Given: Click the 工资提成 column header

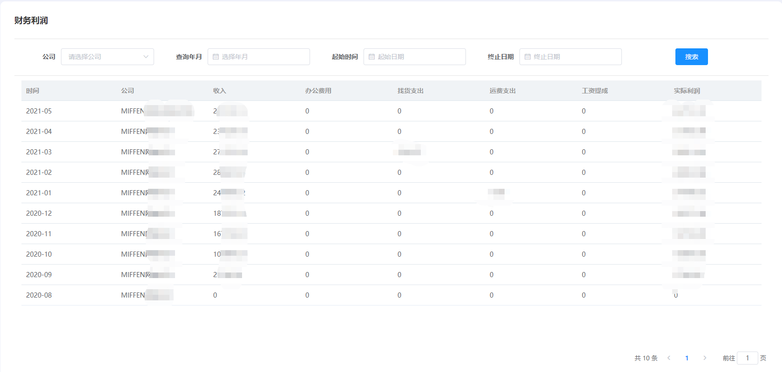Looking at the screenshot, I should (594, 91).
